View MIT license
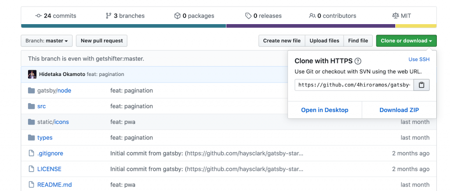Image resolution: width=450 pixels, height=191 pixels. point(402,16)
